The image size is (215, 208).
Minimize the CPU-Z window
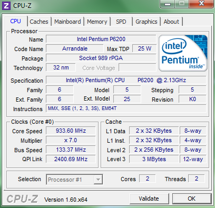168,4
